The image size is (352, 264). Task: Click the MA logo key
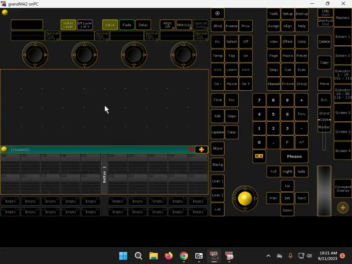259,156
